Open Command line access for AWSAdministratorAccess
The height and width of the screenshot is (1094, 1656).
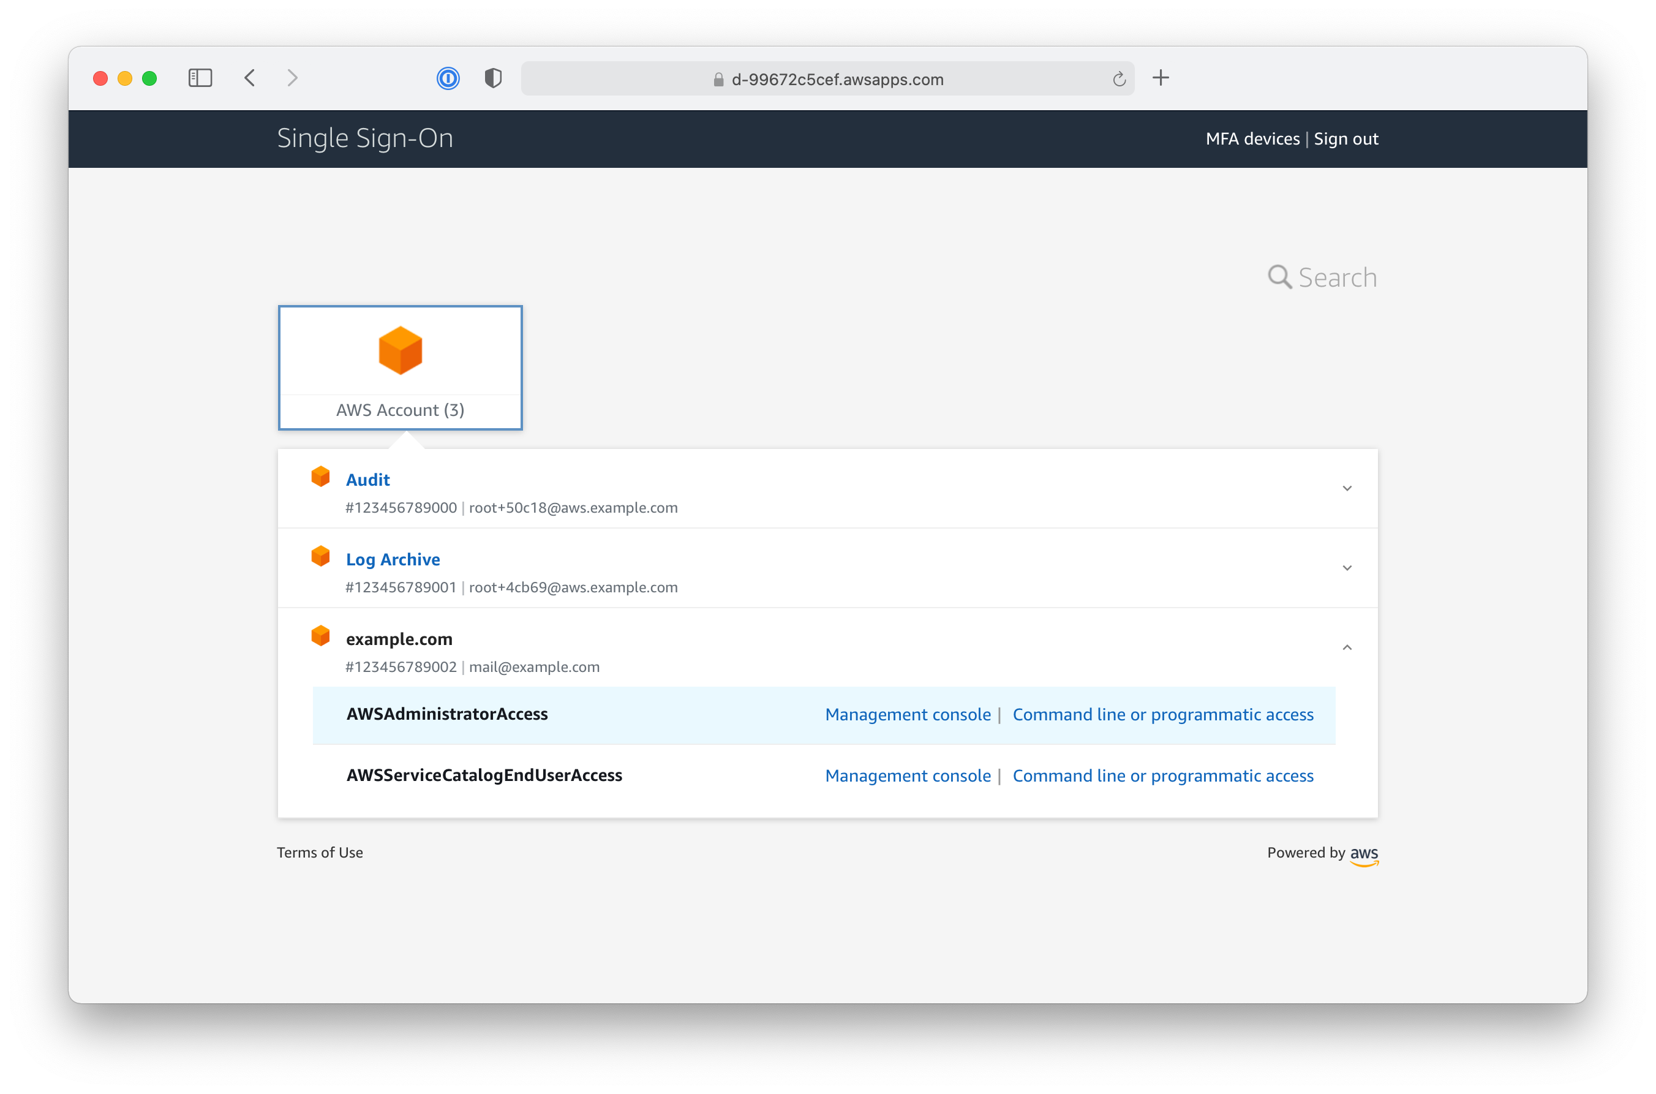[x=1163, y=714]
